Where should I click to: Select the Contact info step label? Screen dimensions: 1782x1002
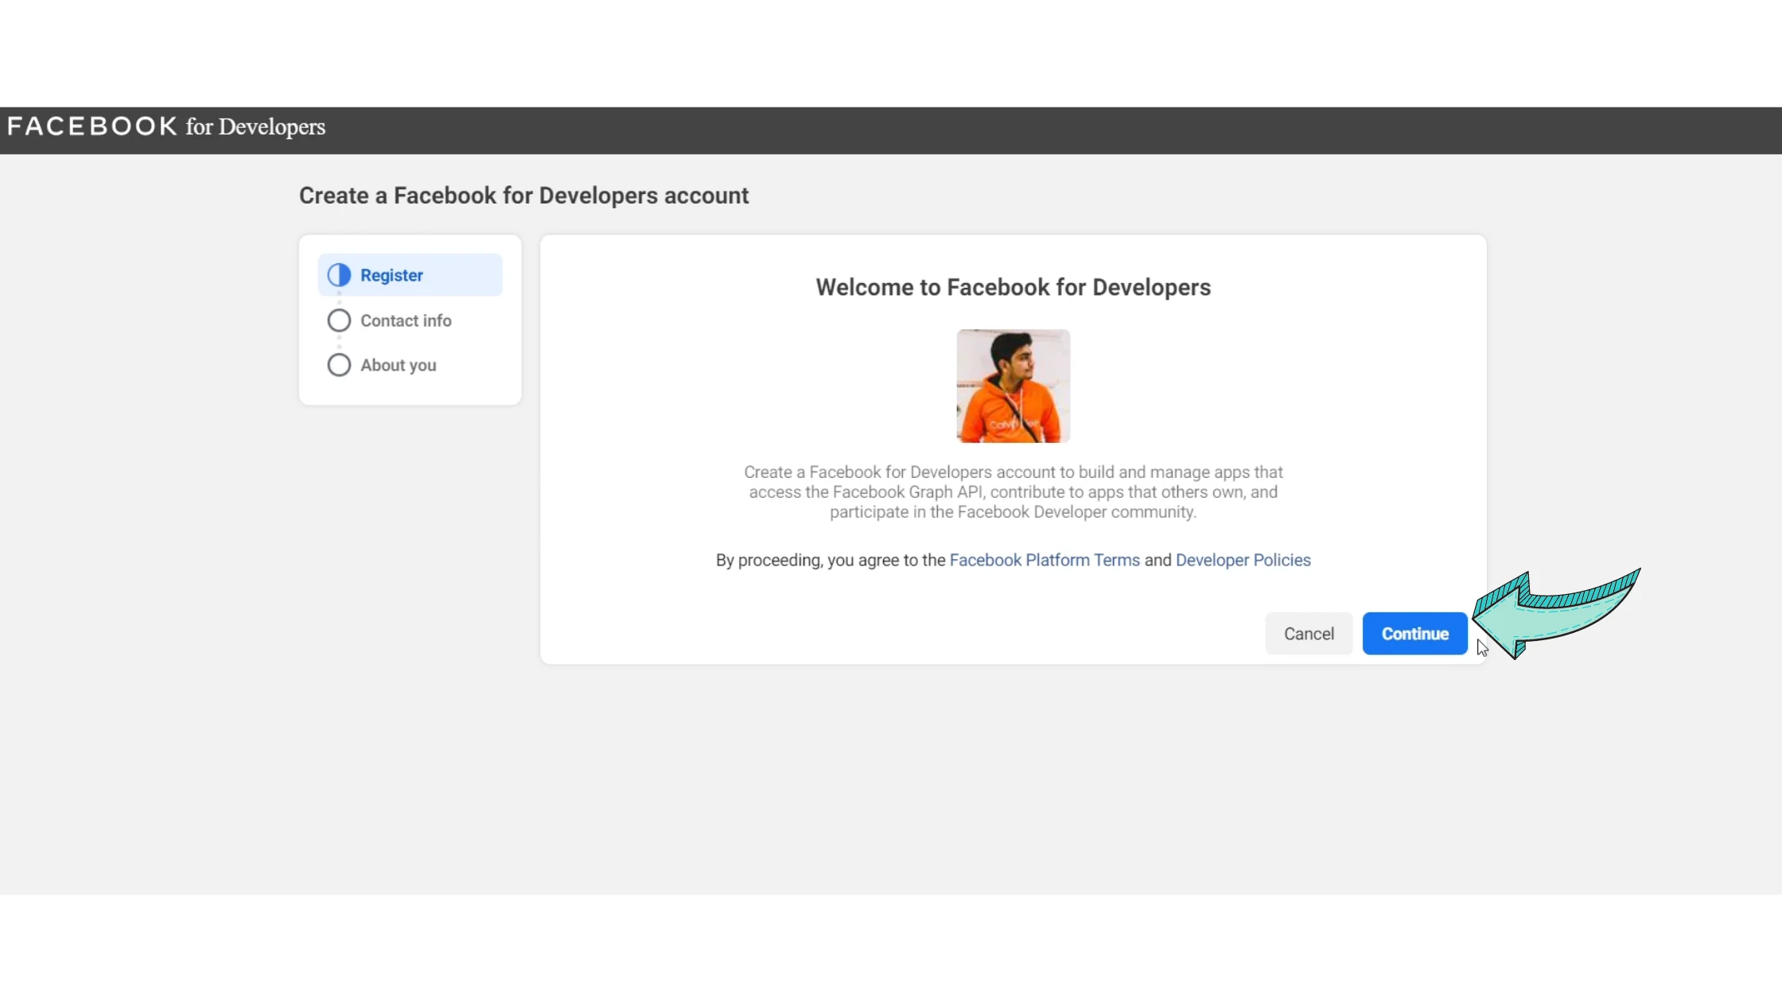(x=406, y=320)
